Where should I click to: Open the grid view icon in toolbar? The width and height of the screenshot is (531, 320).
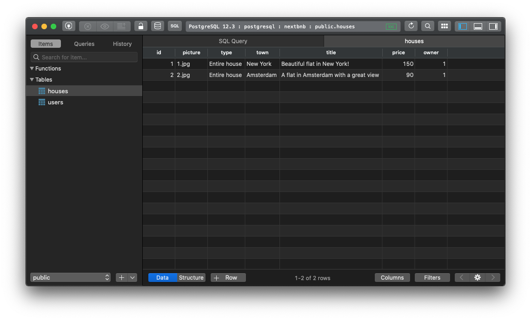445,26
